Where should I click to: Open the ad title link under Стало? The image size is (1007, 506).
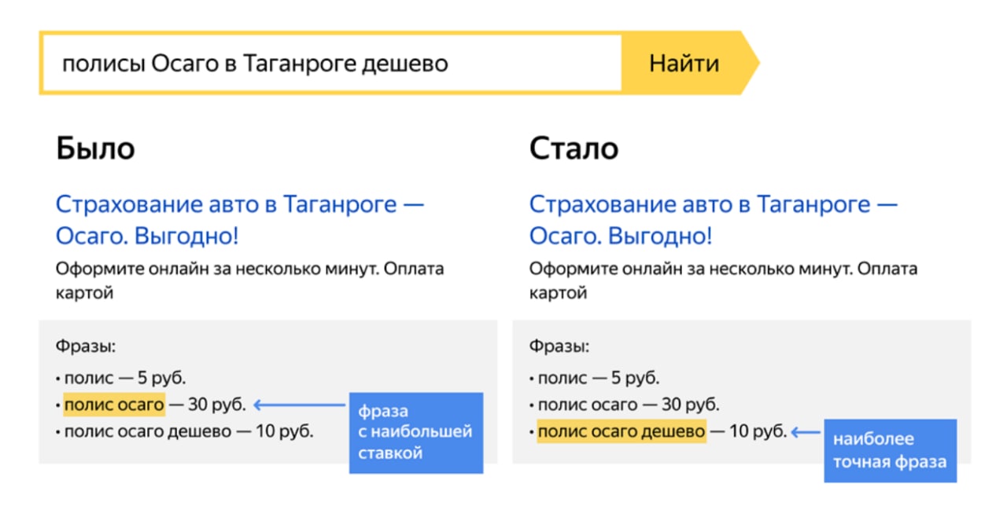713,220
